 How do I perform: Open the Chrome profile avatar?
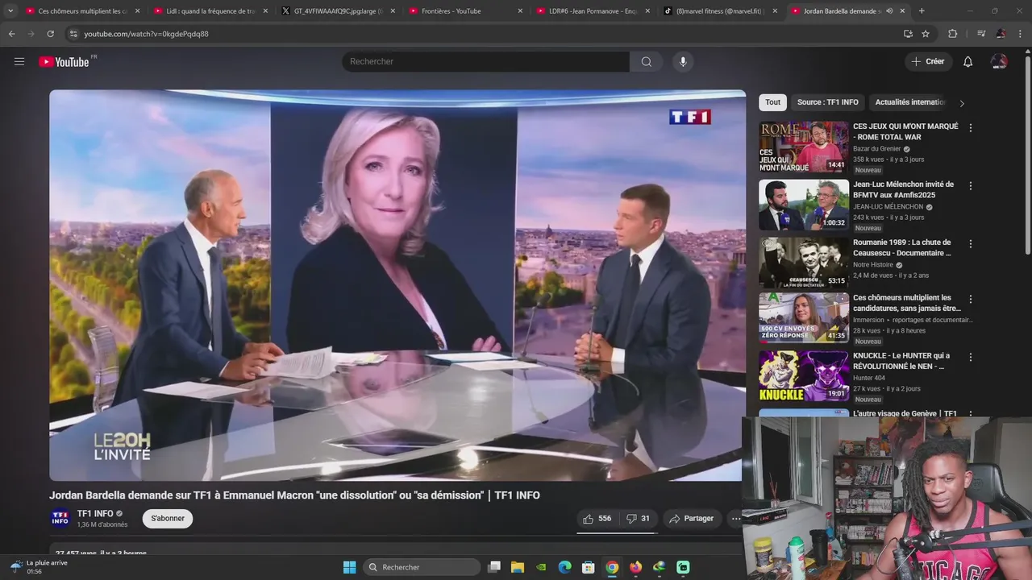(x=1001, y=34)
